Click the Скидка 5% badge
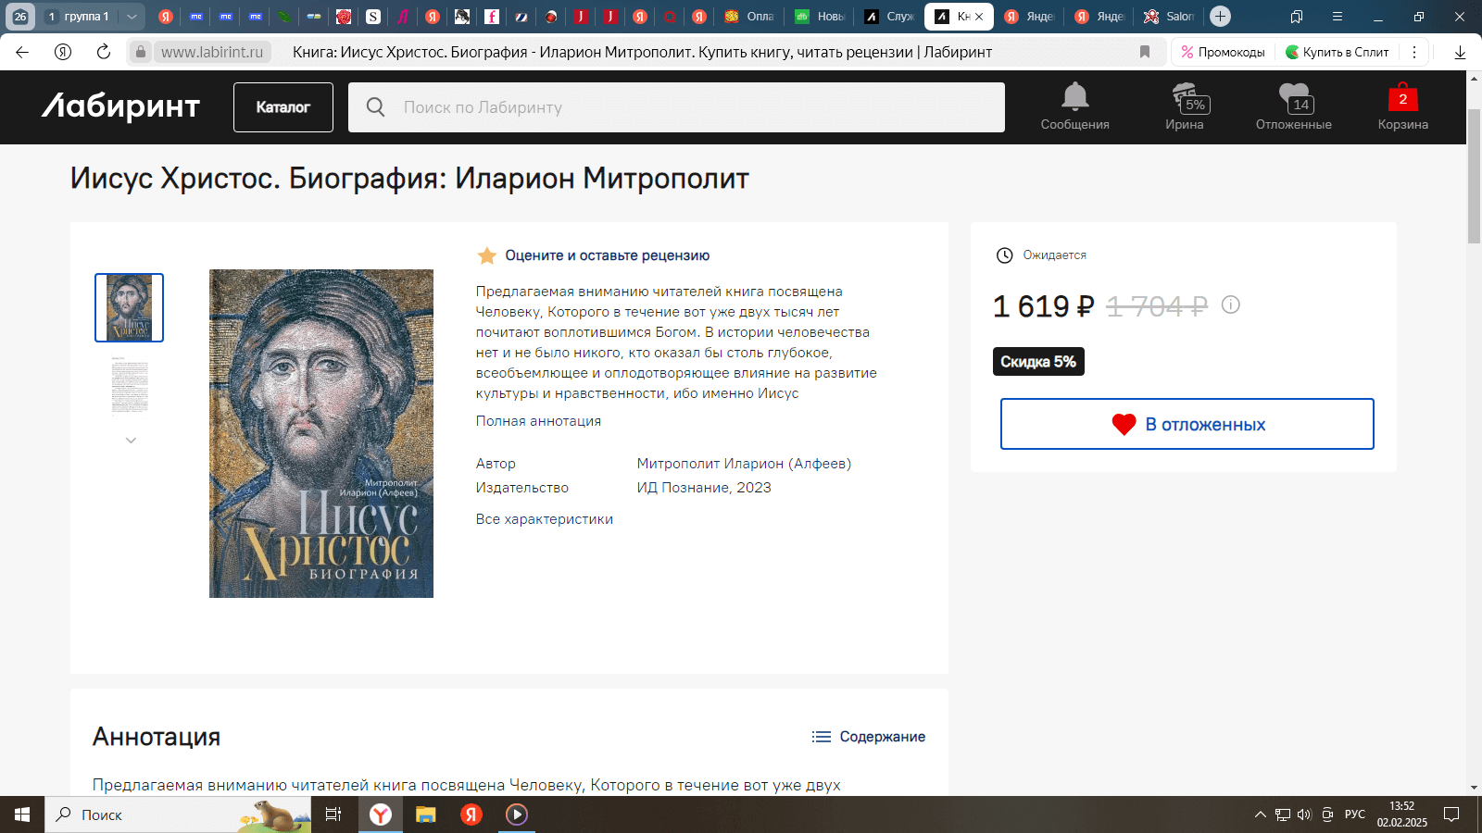 coord(1038,362)
